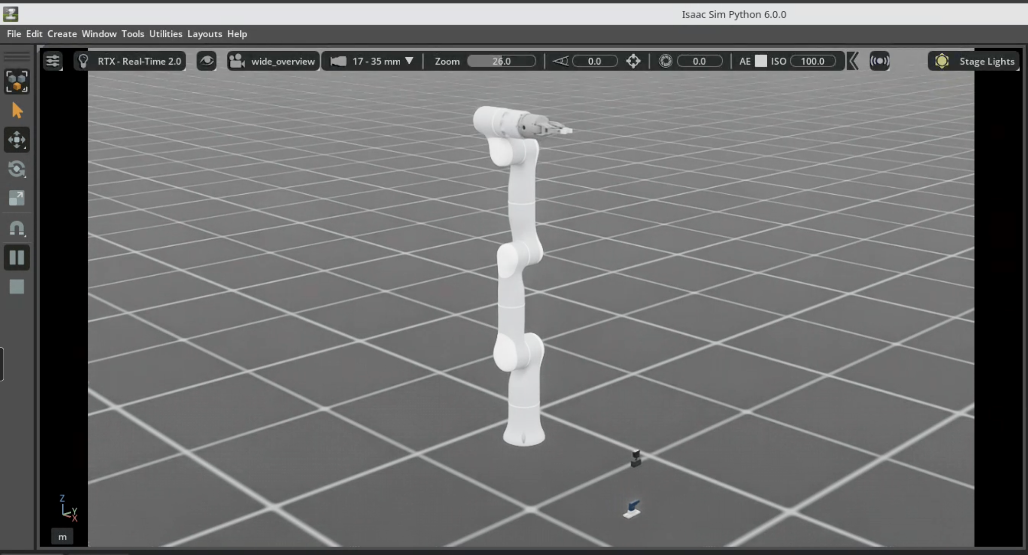Click the Isaac Sim app icon
The image size is (1028, 555).
click(x=11, y=14)
